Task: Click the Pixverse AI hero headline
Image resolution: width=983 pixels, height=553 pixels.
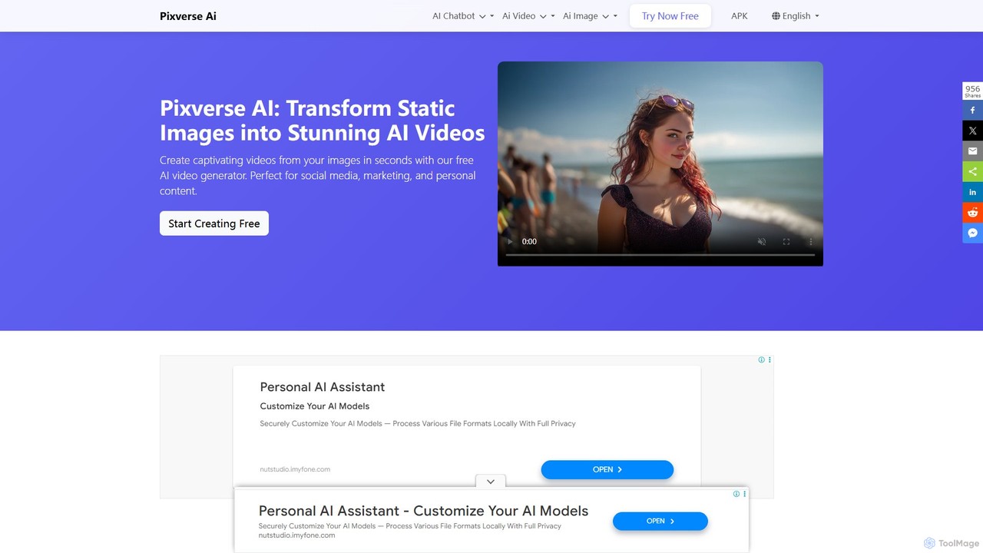Action: coord(323,121)
